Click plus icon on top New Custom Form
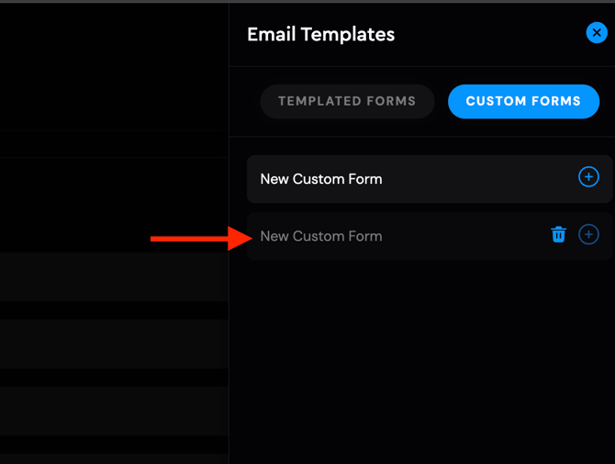Screen dimensions: 615x464 coord(588,177)
